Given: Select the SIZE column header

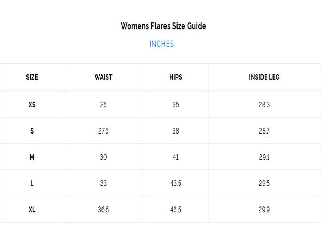Looking at the screenshot, I should click(32, 77).
